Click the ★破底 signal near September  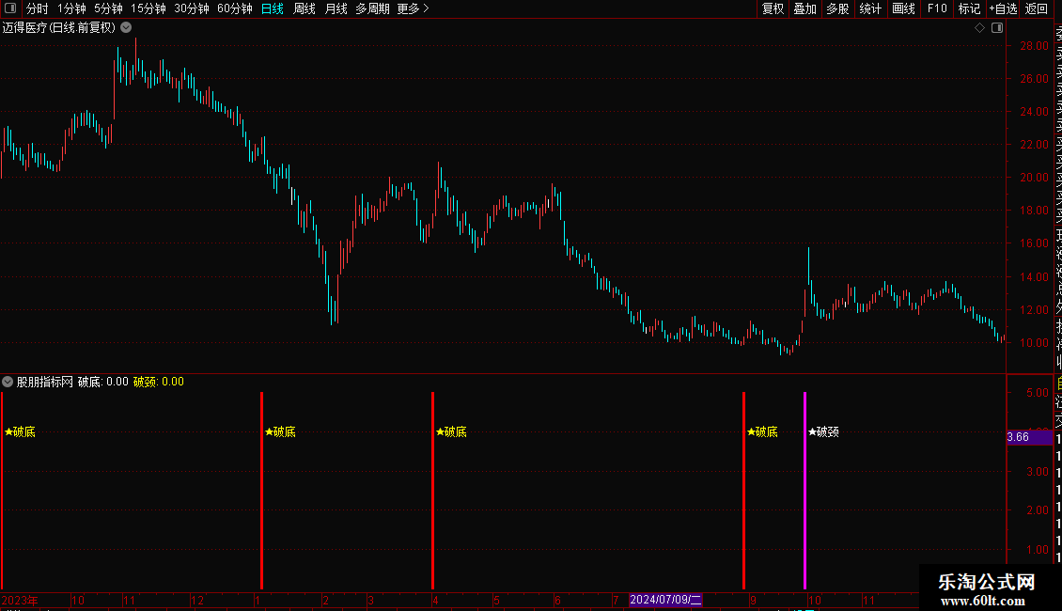click(762, 432)
